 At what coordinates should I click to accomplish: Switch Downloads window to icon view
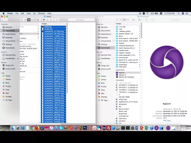pos(117,20)
